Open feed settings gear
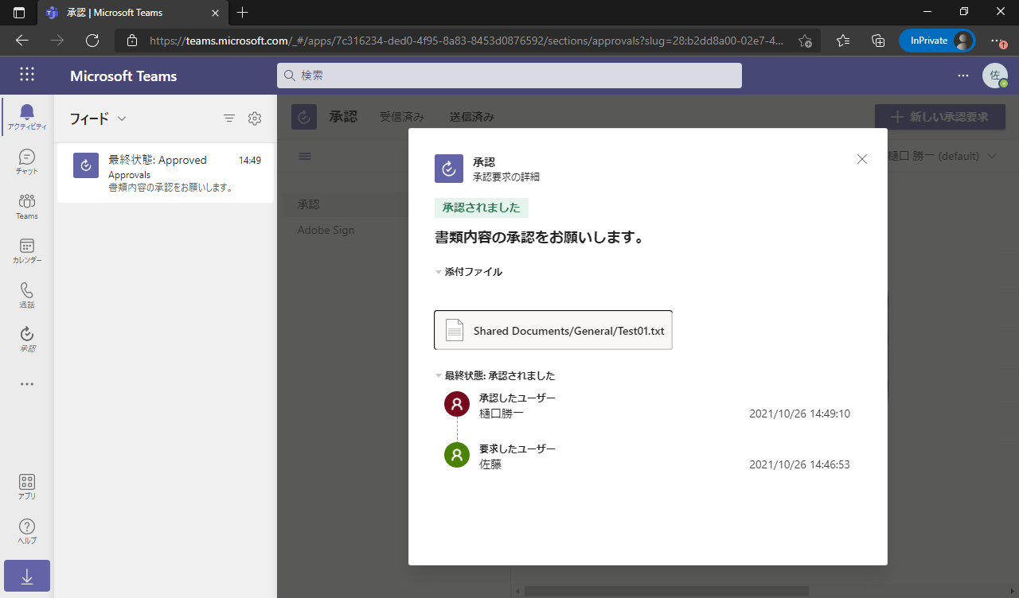The width and height of the screenshot is (1019, 598). pos(255,118)
